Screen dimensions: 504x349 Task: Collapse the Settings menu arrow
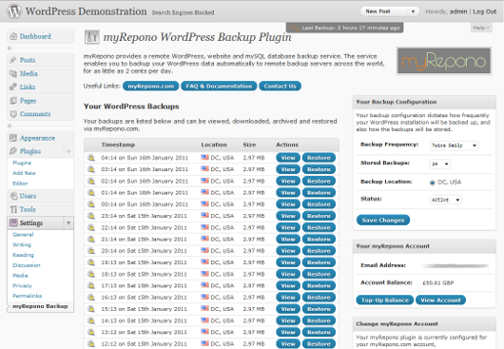click(x=68, y=223)
